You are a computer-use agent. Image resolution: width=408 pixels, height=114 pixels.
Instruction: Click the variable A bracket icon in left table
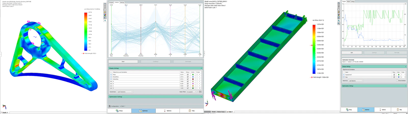[111, 81]
